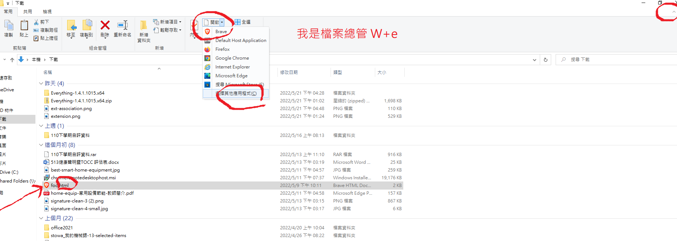Click the refresh button beside address bar
Image resolution: width=677 pixels, height=247 pixels.
(546, 60)
